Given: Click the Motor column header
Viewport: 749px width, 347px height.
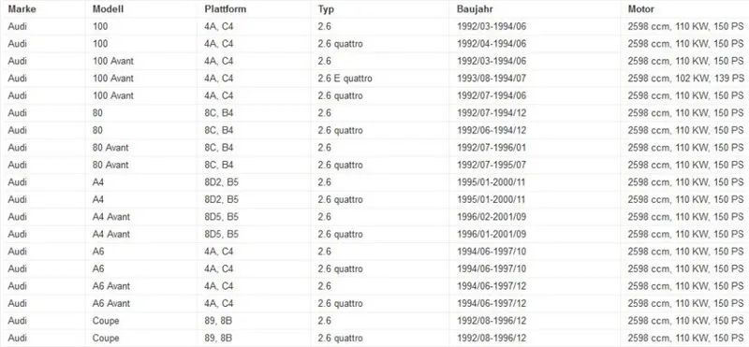Looking at the screenshot, I should click(x=641, y=9).
